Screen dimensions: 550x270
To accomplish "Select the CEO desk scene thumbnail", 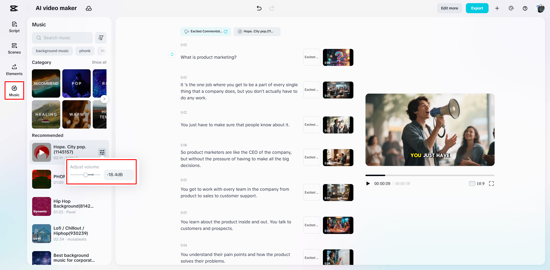I will 338,157.
